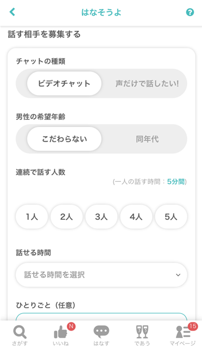Switch to 声だけで話したい! chat type
This screenshot has height=349, width=202.
147,84
